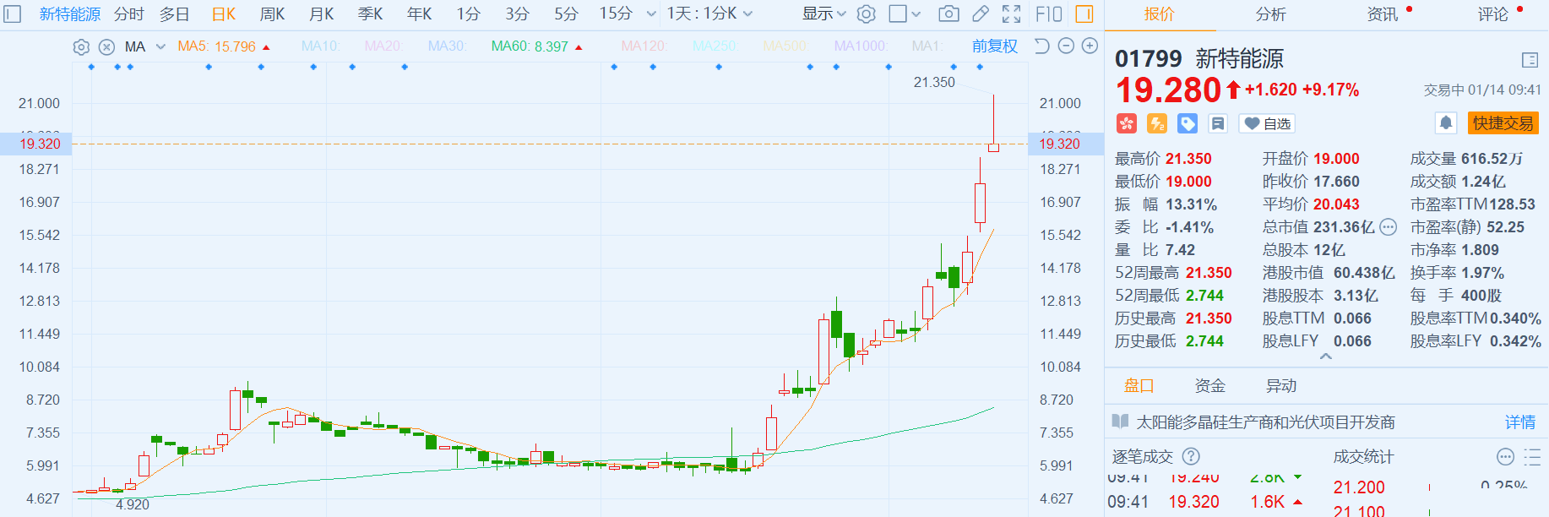Set a price alert with the bell icon

[x=1446, y=123]
